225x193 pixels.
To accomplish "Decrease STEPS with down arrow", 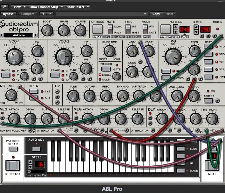I will point(30,167).
